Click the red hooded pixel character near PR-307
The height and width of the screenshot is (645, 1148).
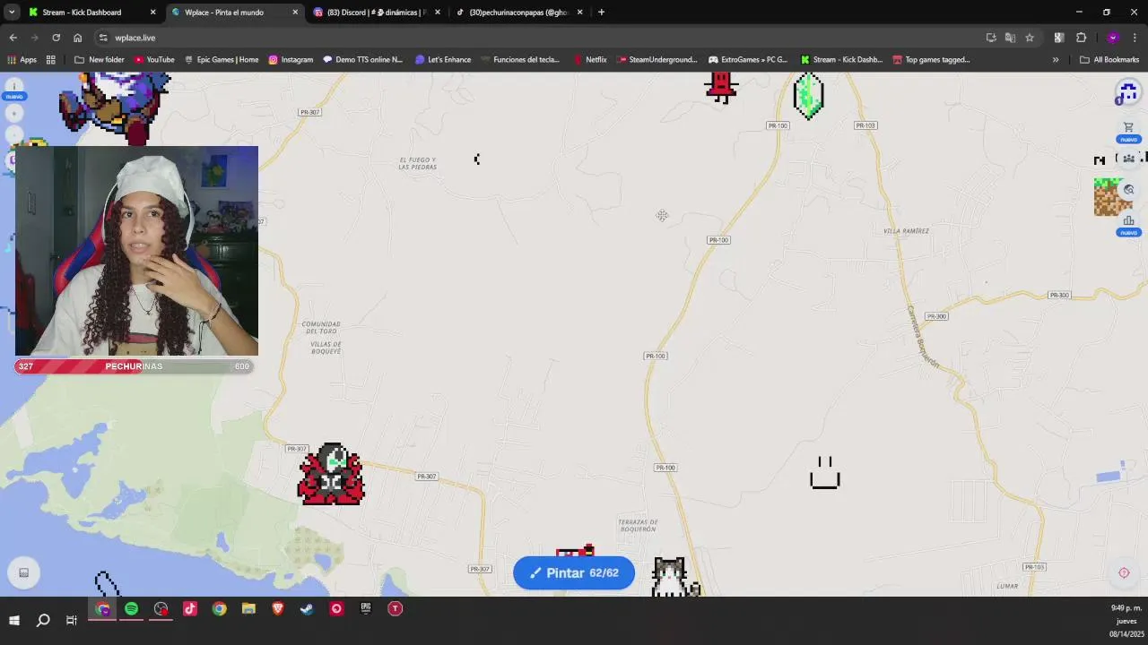(331, 474)
